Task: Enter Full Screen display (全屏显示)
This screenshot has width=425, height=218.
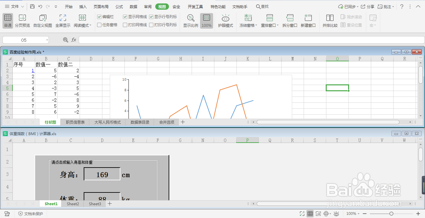Action: click(63, 21)
